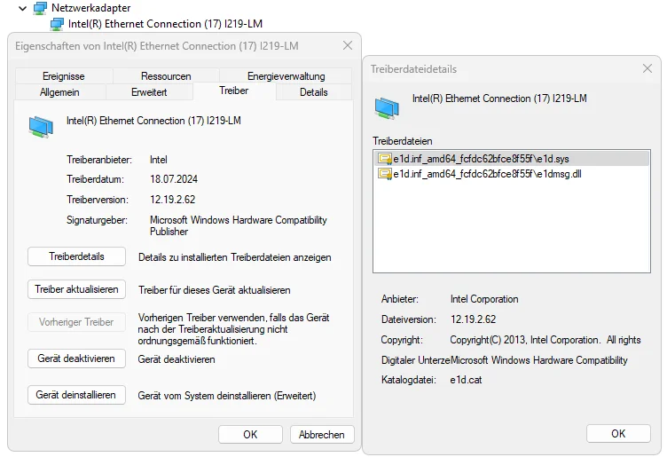The image size is (667, 457).
Task: Click network adapter icon in Treiber tab
Action: pyautogui.click(x=41, y=127)
